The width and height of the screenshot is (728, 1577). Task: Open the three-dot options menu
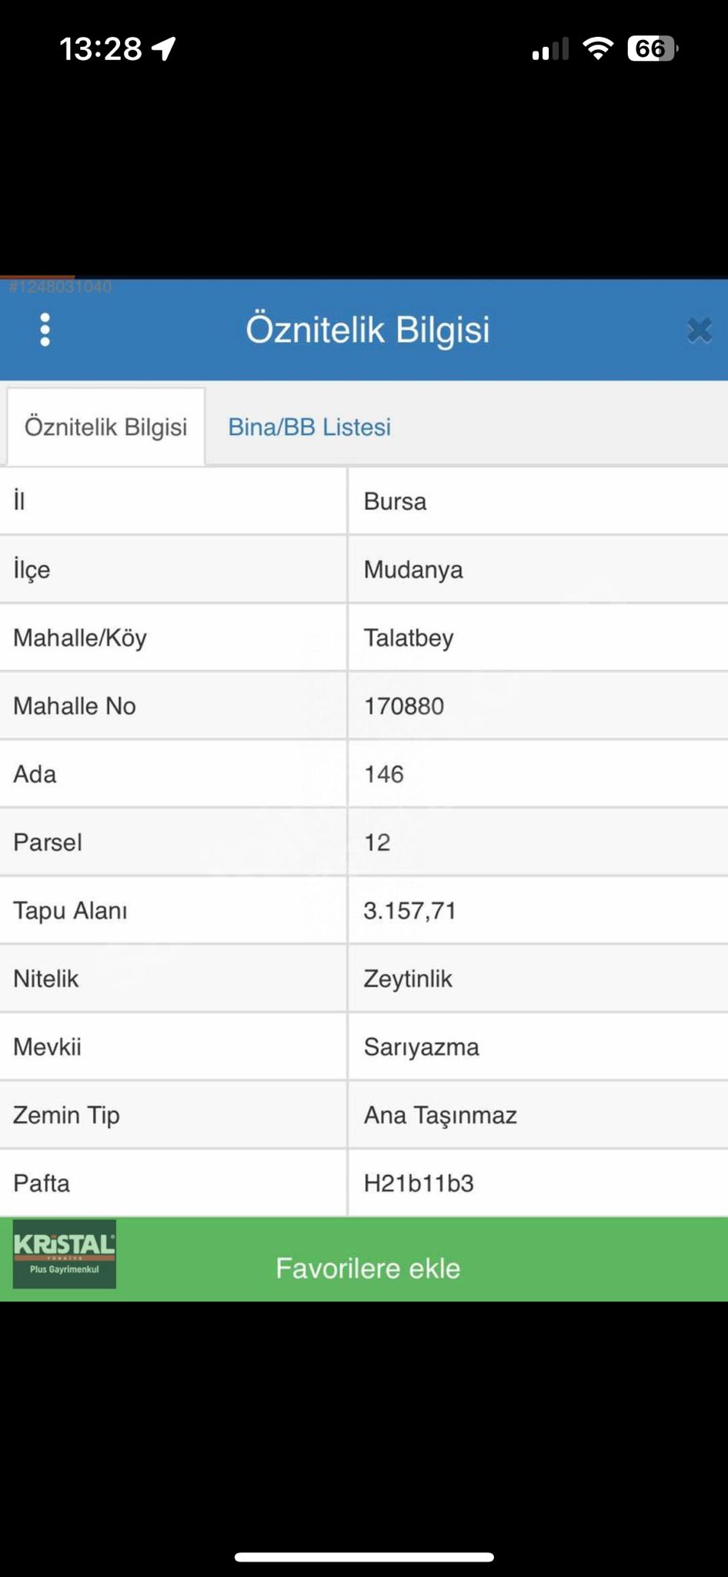(x=45, y=330)
